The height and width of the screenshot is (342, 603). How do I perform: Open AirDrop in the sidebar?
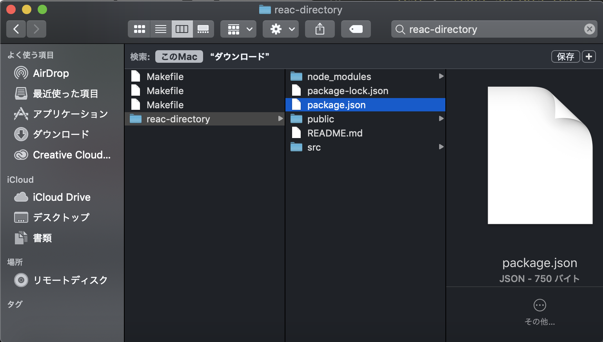(x=51, y=73)
